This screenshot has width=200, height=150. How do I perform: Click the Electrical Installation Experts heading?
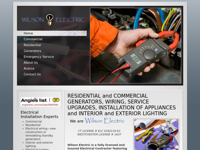tap(39, 114)
